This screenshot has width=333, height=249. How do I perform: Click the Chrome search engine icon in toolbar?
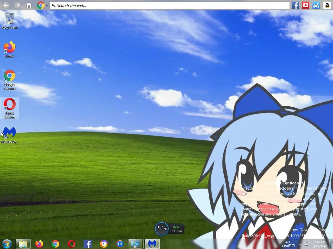(x=41, y=5)
